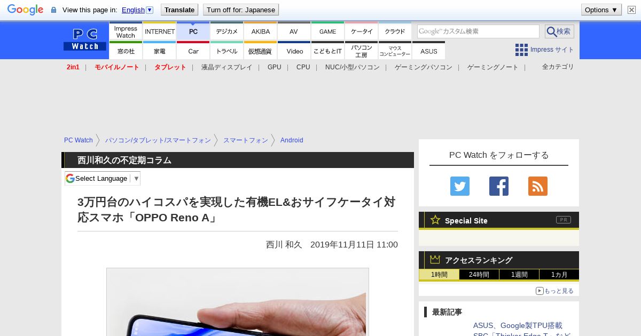
Task: Click the Google logo in translate bar
Action: (x=25, y=10)
